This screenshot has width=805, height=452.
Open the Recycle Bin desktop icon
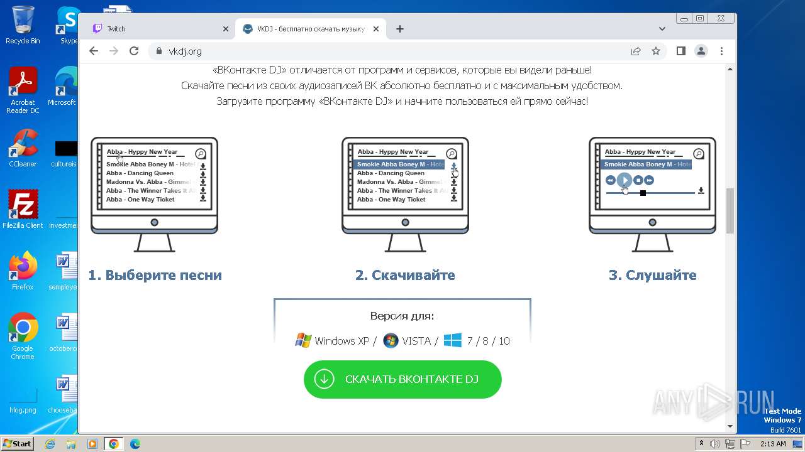tap(23, 25)
